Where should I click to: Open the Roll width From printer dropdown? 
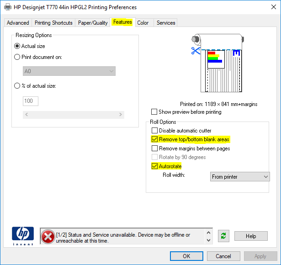[x=240, y=177]
